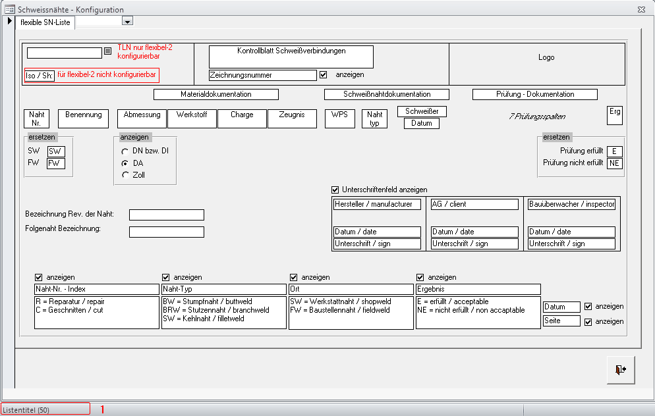This screenshot has width=655, height=416.
Task: Click into Bezeichnung Rev. der Naht field
Action: [x=167, y=215]
